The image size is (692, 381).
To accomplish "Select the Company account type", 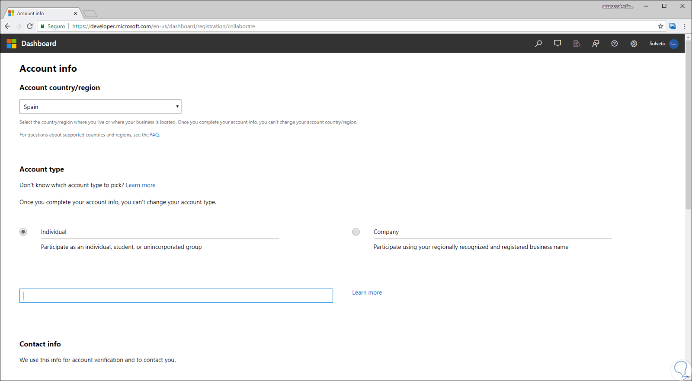I will point(356,232).
